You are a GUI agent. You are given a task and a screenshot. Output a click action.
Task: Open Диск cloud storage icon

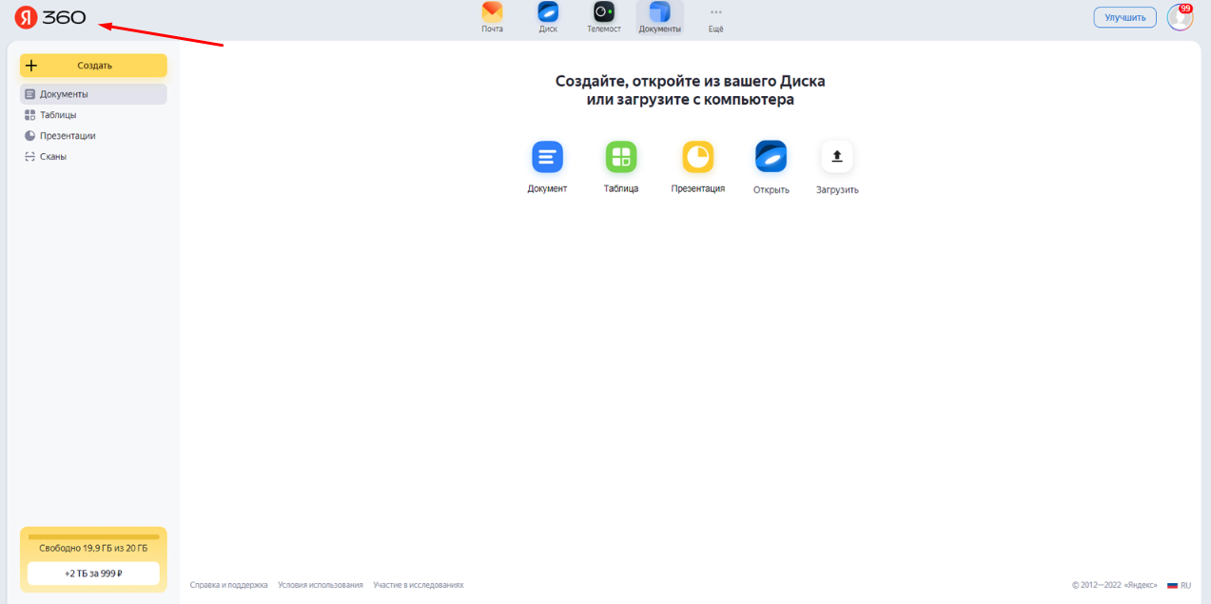point(548,13)
